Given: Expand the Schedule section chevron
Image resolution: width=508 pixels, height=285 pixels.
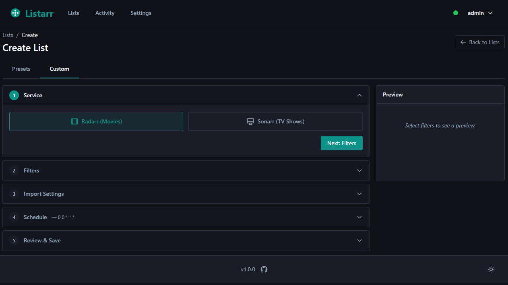Looking at the screenshot, I should (359, 217).
